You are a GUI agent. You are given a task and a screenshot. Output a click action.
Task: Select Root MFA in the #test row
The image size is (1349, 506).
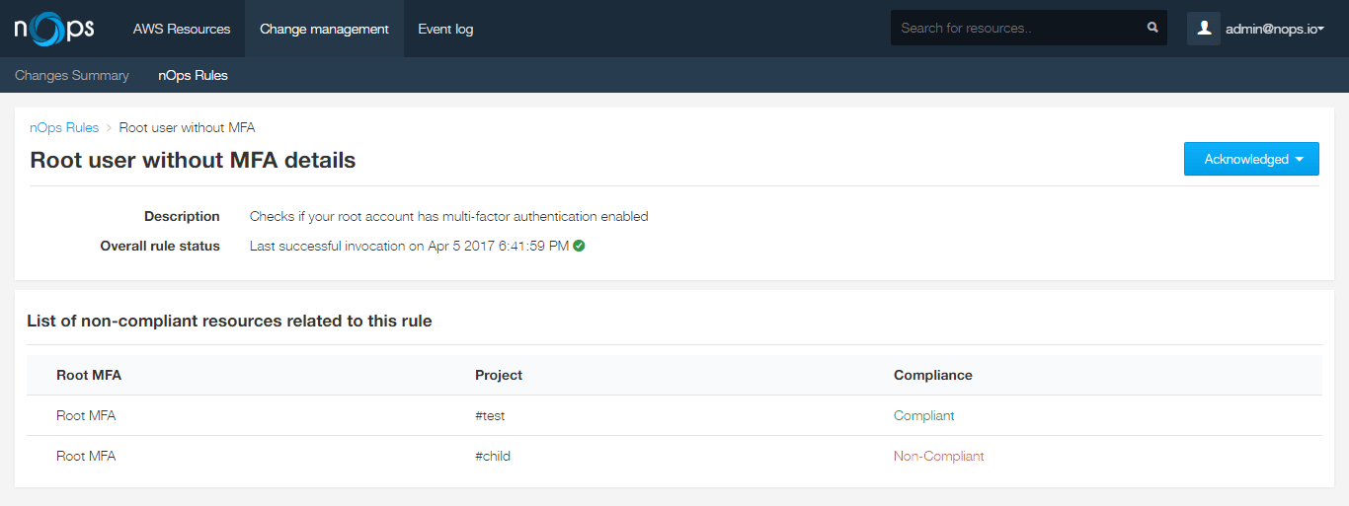pos(86,415)
